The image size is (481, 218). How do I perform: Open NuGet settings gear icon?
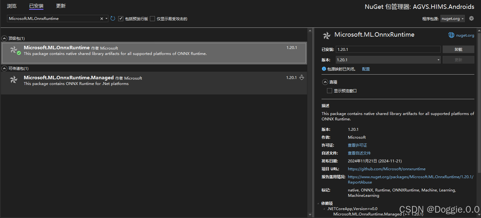coord(471,18)
